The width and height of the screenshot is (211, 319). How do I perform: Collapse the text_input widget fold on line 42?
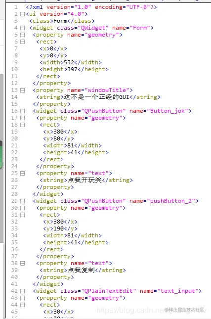23,291
